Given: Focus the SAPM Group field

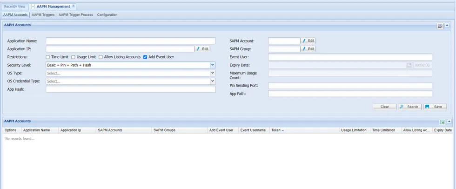Looking at the screenshot, I should (x=284, y=49).
